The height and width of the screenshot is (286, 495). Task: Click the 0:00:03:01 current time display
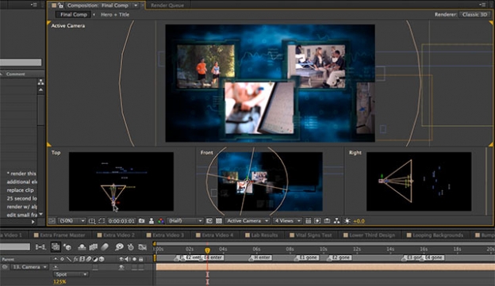121,221
